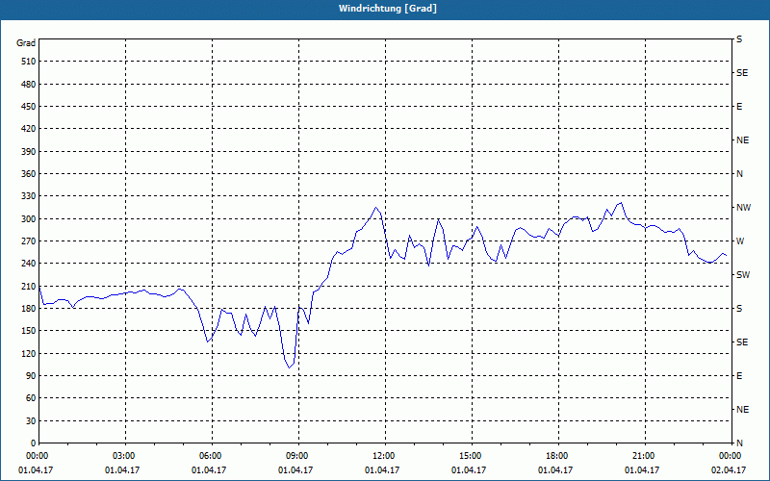Viewport: 770px width, 481px height.
Task: Click the 270 degree axis label
Action: tap(29, 241)
